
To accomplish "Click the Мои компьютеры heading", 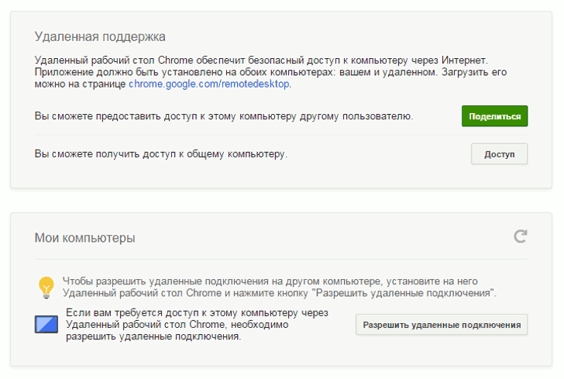I will point(85,238).
